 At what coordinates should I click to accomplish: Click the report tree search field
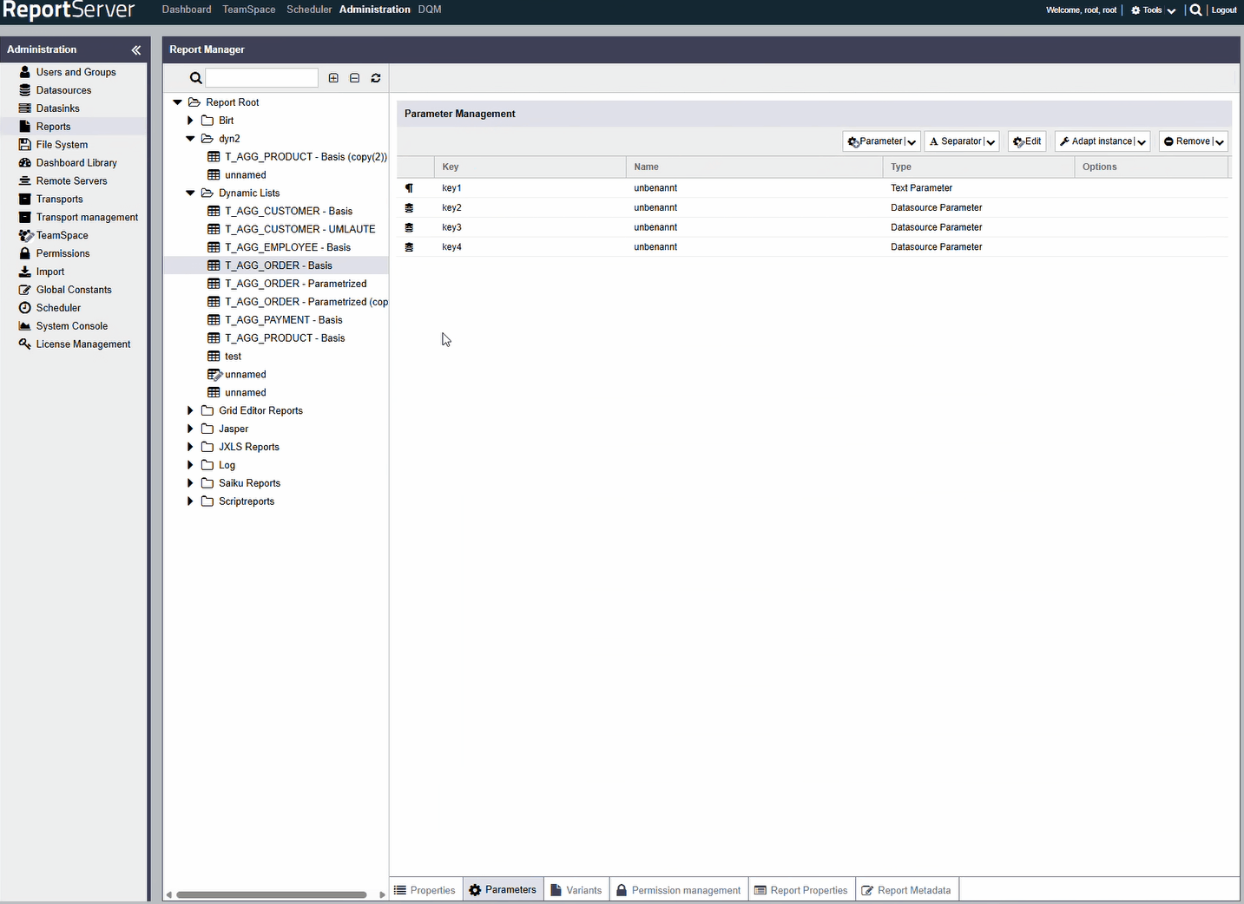[x=261, y=78]
